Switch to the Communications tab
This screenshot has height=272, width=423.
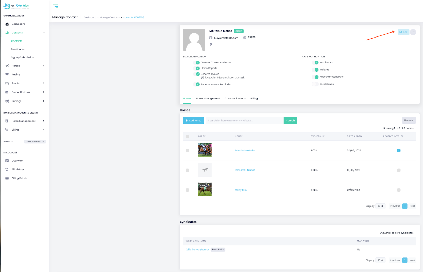click(235, 99)
